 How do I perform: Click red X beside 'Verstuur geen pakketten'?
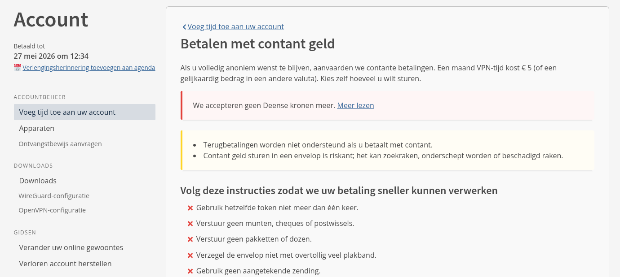tap(190, 239)
